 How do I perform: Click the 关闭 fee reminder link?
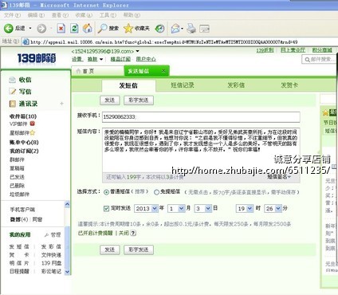124,233
